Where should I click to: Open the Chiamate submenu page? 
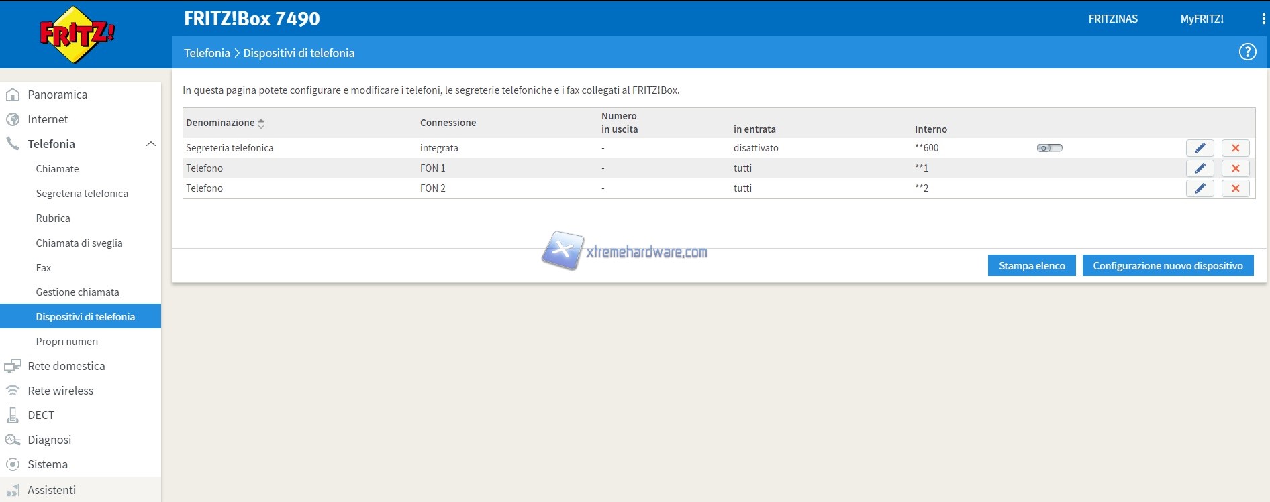[57, 169]
